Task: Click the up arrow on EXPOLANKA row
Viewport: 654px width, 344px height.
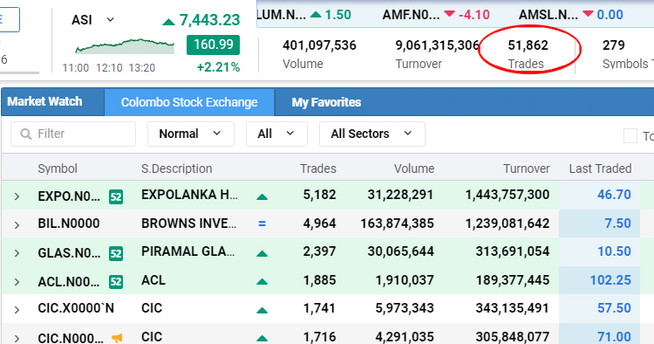Action: pos(262,196)
